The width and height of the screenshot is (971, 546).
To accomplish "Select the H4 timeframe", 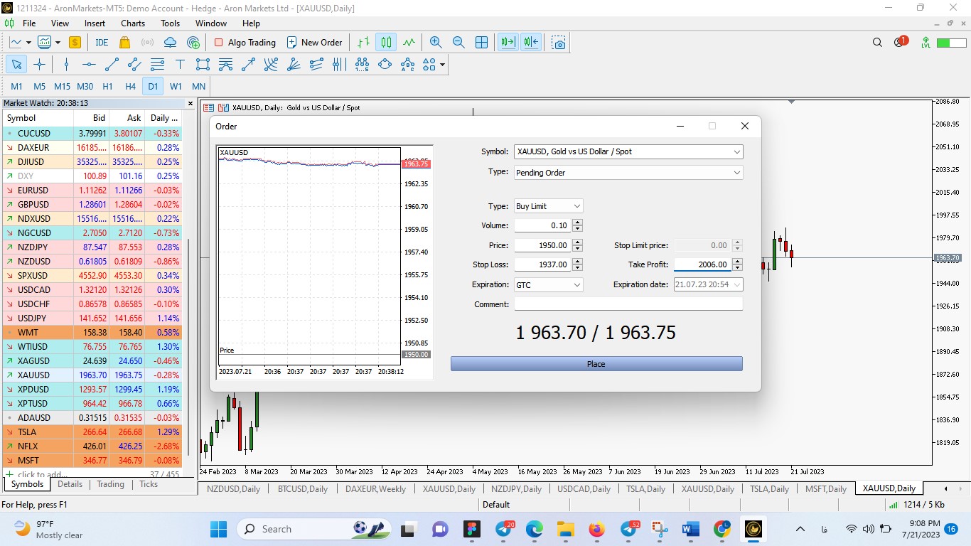I will coord(130,87).
